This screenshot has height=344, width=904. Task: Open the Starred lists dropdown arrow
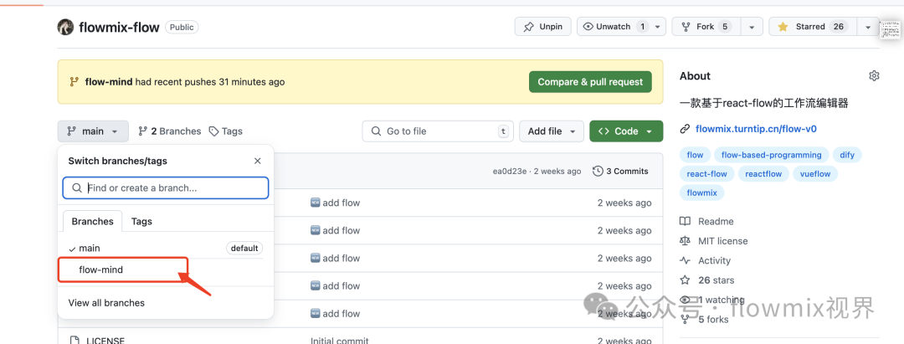click(868, 27)
